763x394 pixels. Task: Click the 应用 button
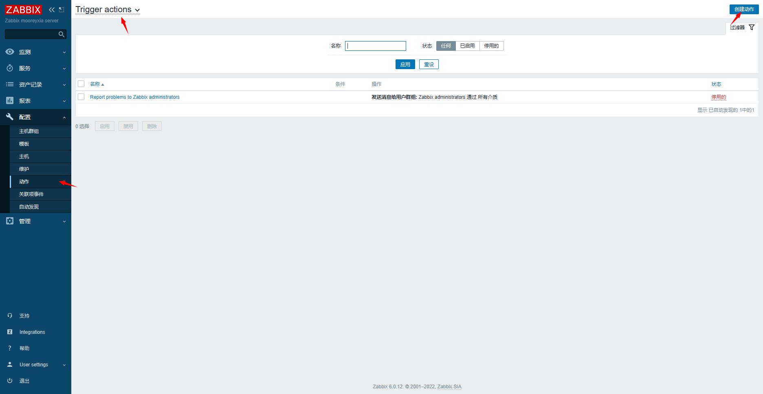[405, 64]
